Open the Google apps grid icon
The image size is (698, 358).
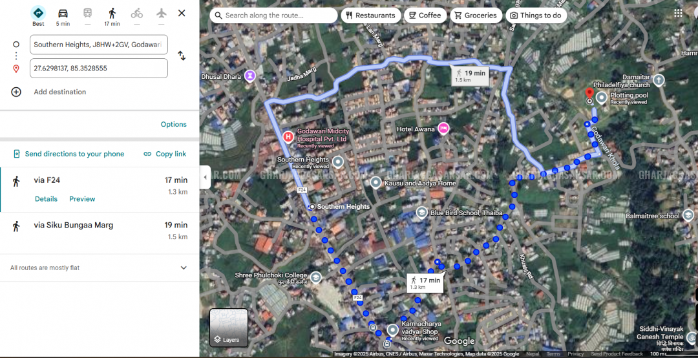point(678,14)
